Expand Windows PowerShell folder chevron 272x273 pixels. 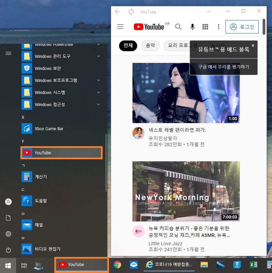click(x=99, y=44)
